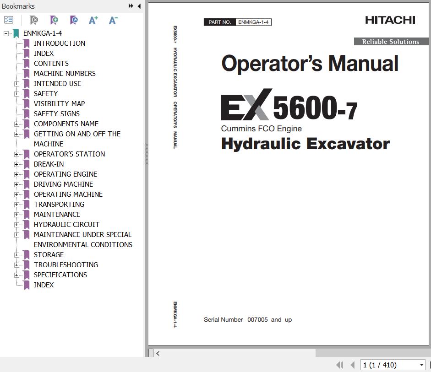The width and height of the screenshot is (431, 372).
Task: Open the CONTENTS bookmark
Action: (51, 64)
